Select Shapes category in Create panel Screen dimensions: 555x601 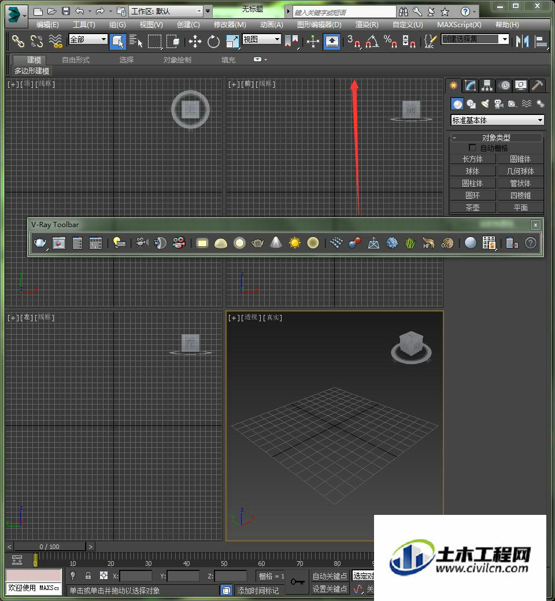[471, 104]
